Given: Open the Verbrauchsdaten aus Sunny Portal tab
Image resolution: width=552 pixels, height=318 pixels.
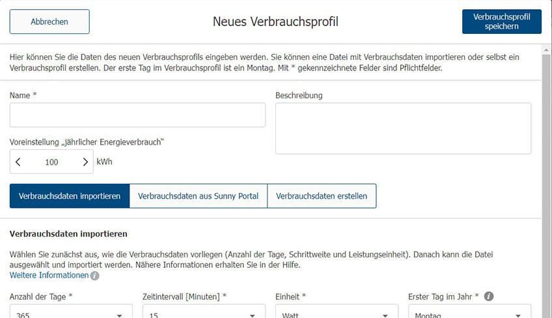Looking at the screenshot, I should coord(198,196).
